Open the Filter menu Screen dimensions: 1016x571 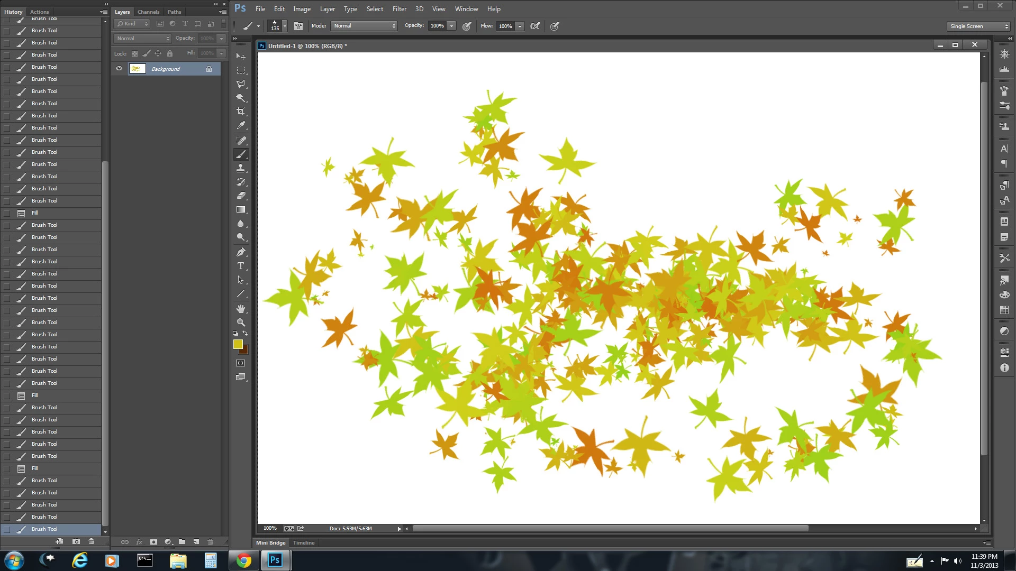click(399, 9)
